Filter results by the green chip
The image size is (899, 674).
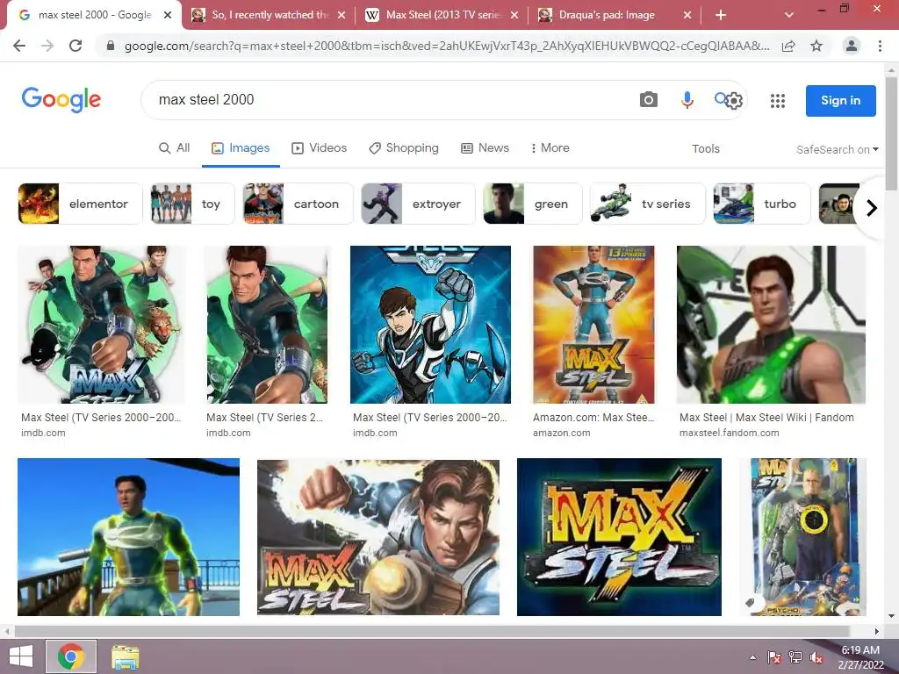[533, 204]
